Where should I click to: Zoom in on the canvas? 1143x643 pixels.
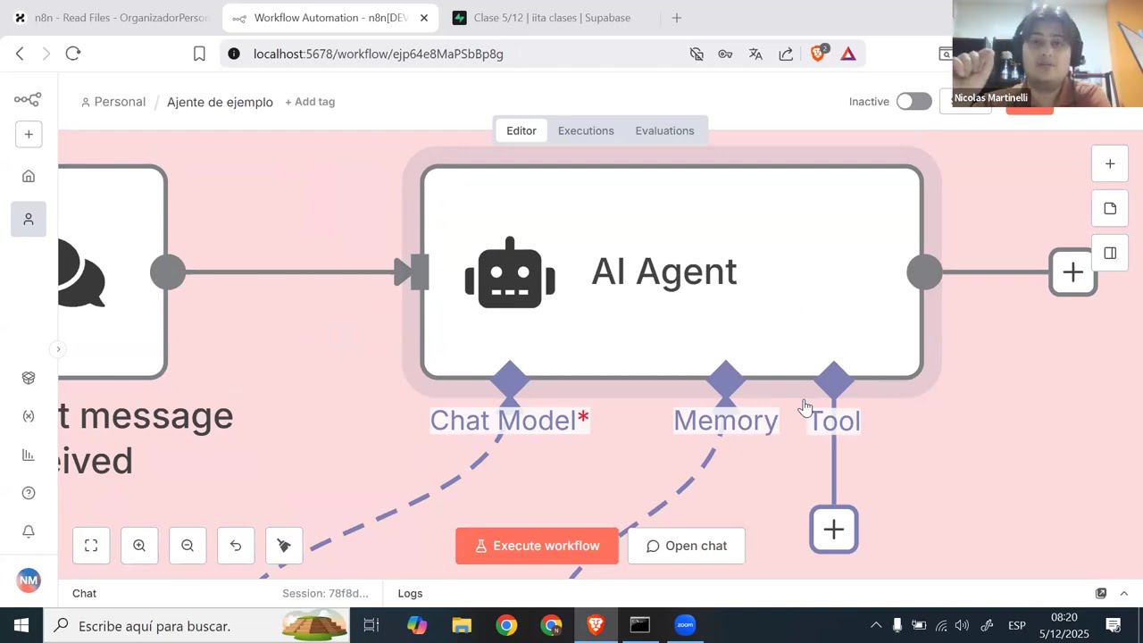point(139,546)
